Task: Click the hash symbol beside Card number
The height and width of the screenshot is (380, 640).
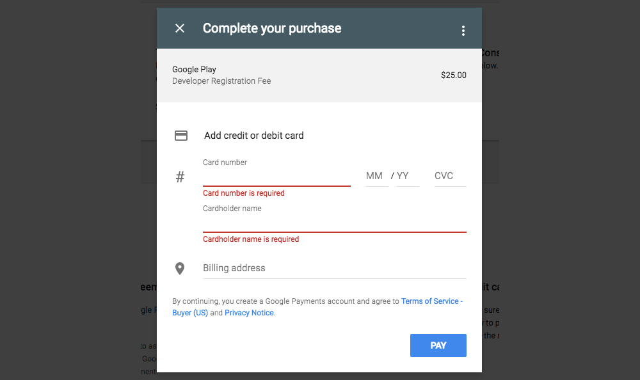Action: coord(180,177)
